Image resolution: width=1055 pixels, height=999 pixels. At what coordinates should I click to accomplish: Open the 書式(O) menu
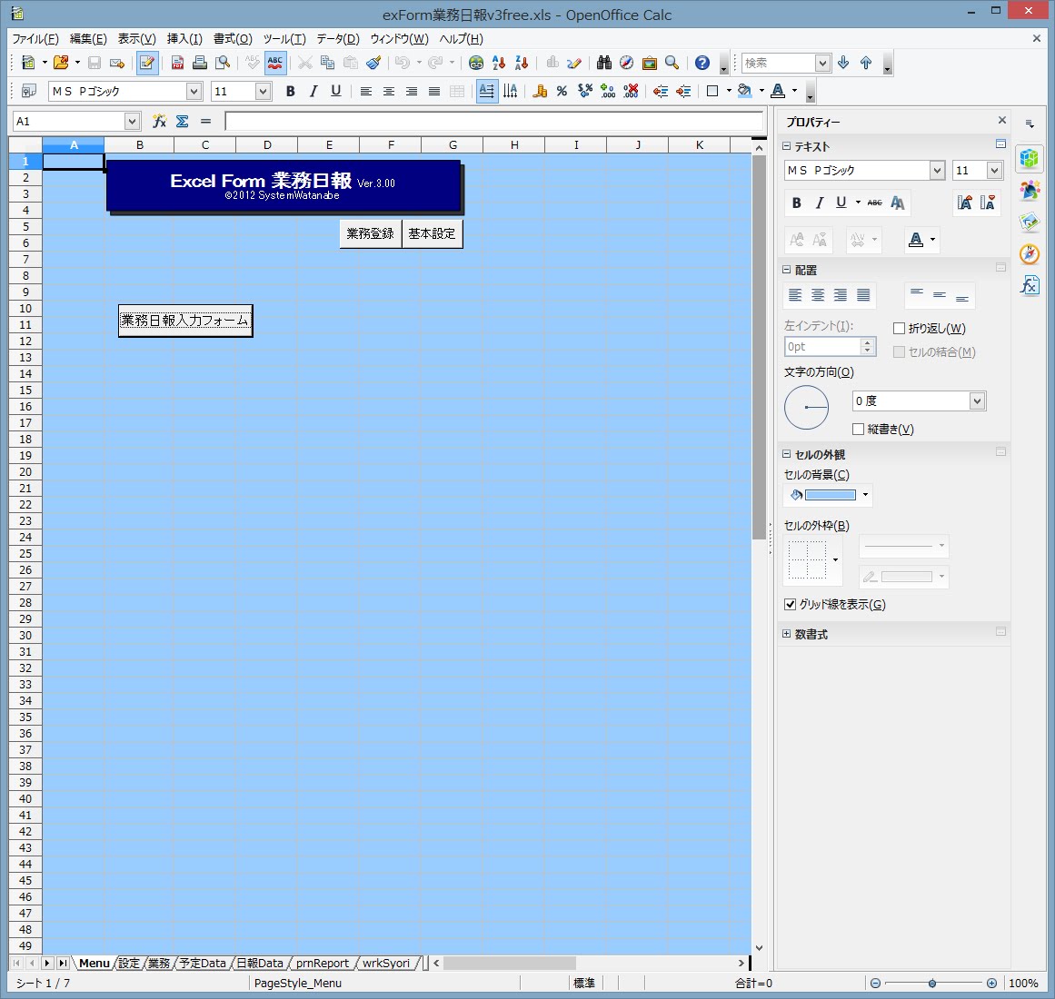[x=233, y=39]
